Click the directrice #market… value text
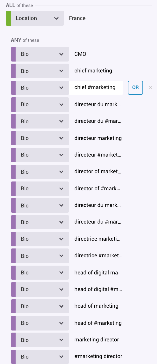This screenshot has height=364, width=157. 98,256
